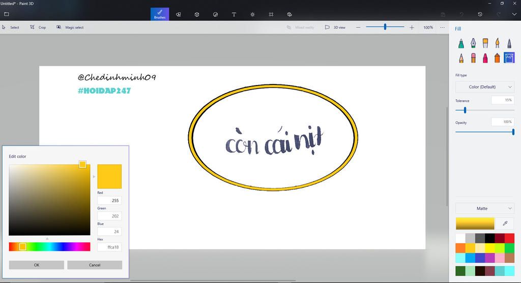Select the Marker brush
This screenshot has height=283, width=521.
pyautogui.click(x=461, y=43)
